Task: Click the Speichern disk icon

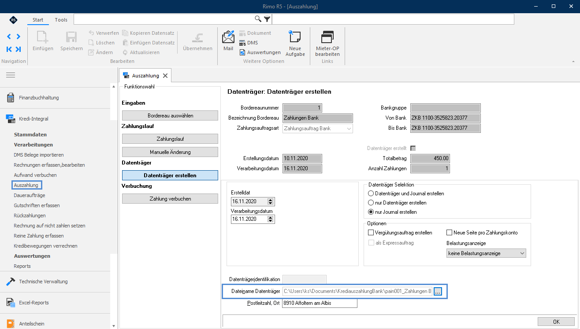Action: 71,37
